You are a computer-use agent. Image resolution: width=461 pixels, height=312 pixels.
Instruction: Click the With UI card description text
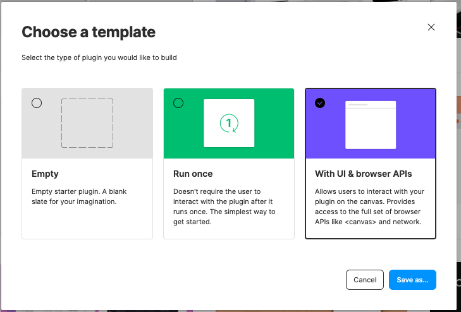(368, 207)
